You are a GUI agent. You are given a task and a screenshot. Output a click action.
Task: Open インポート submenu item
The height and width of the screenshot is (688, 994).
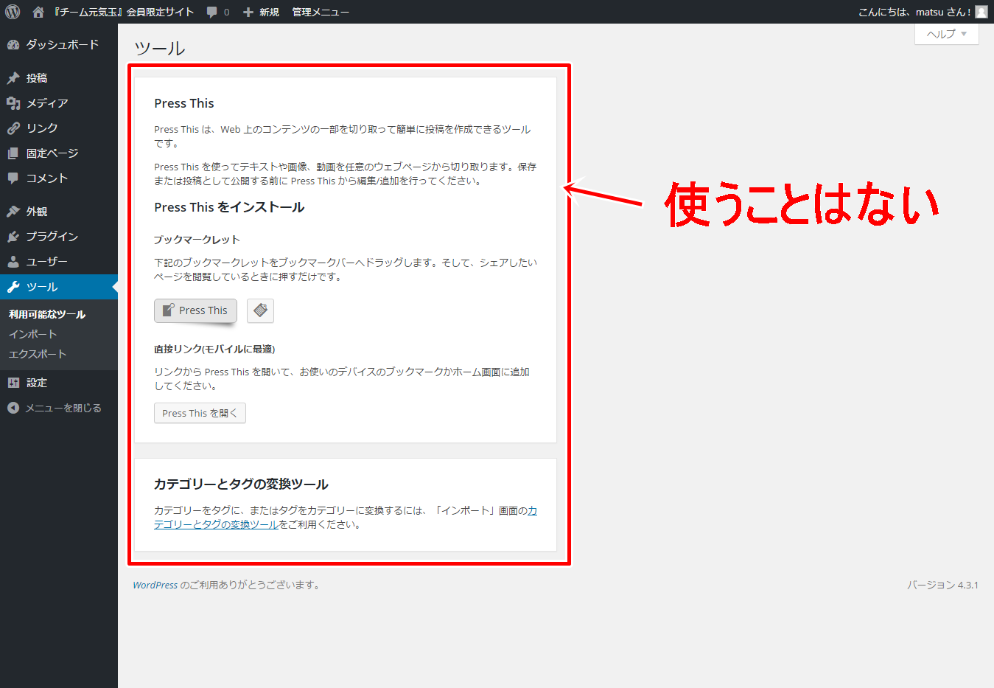(32, 334)
